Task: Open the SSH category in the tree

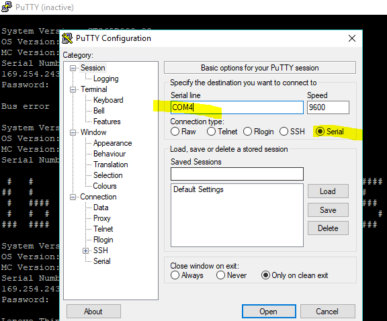Action: pos(101,250)
